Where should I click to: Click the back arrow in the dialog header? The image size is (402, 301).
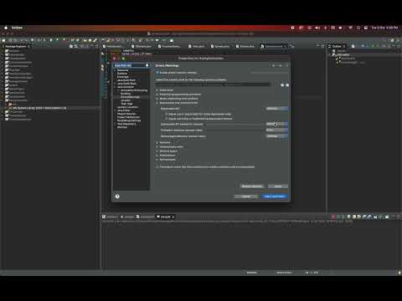pos(274,65)
